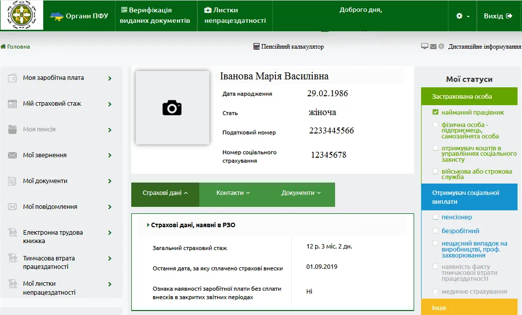Toggle нещасний випадок на виробництві checkbox

[x=435, y=243]
